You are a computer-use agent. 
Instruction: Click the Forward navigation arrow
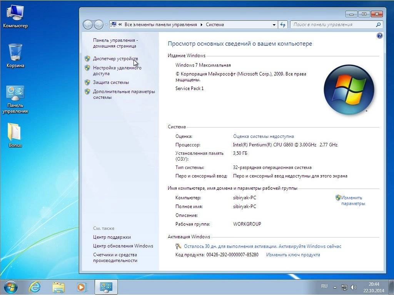point(98,25)
